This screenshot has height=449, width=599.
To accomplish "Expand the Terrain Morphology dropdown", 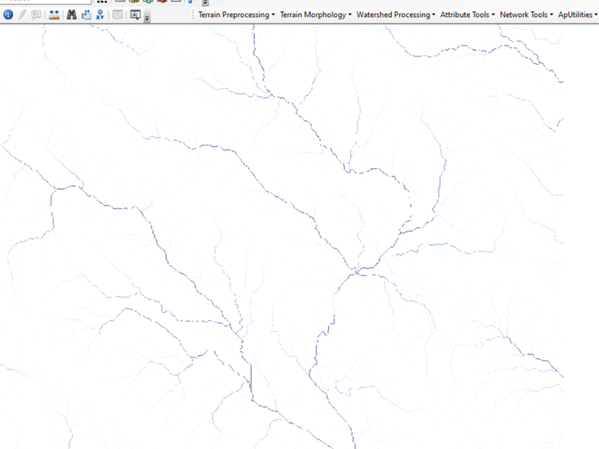I will [x=316, y=15].
